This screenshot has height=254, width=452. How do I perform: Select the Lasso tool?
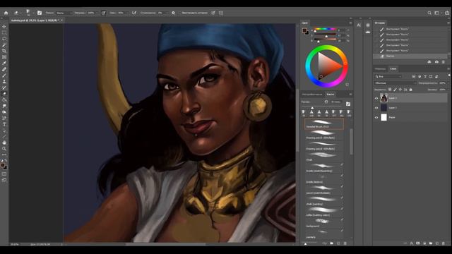(4, 39)
